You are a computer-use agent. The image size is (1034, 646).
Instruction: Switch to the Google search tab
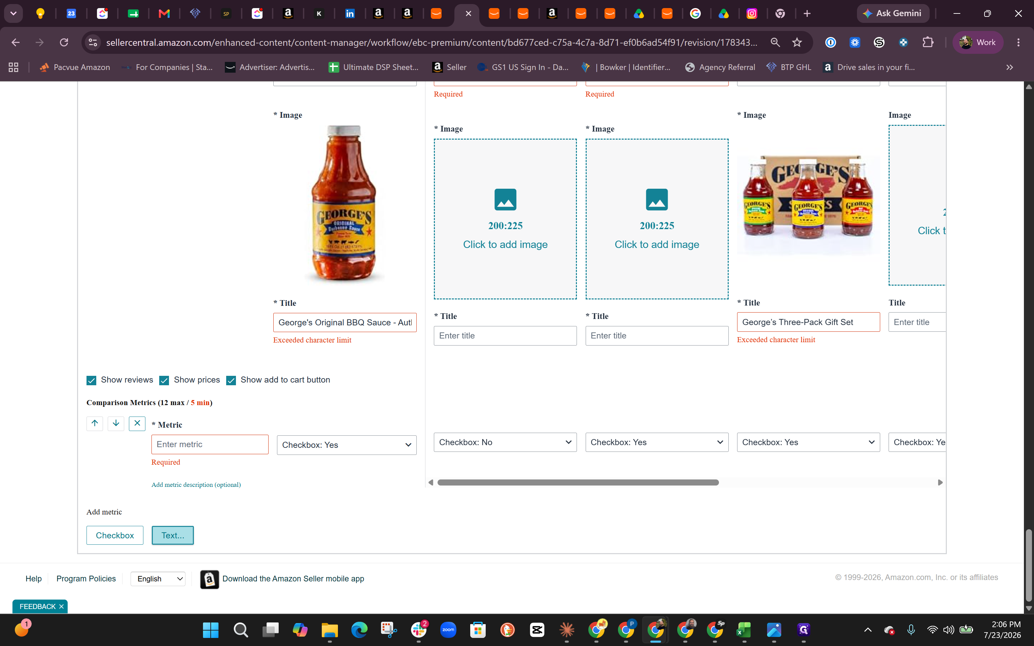696,14
